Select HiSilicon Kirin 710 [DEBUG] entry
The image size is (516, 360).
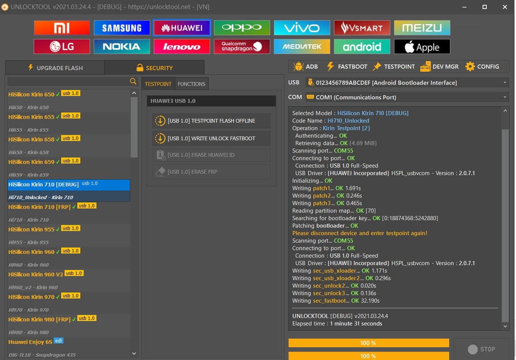(69, 190)
